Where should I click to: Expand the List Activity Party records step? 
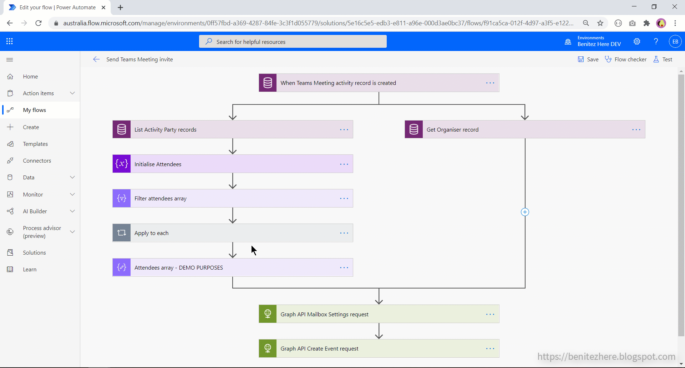click(x=233, y=129)
